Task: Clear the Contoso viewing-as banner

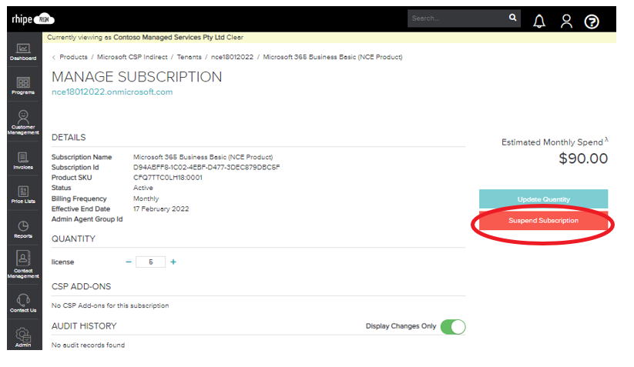Action: coord(235,37)
